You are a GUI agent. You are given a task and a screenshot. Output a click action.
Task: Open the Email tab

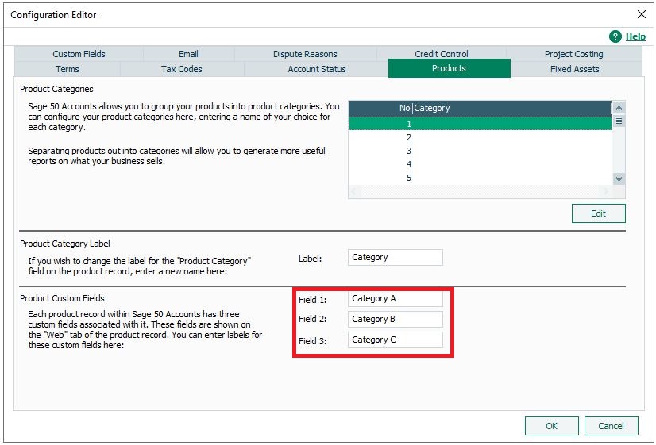coord(188,54)
